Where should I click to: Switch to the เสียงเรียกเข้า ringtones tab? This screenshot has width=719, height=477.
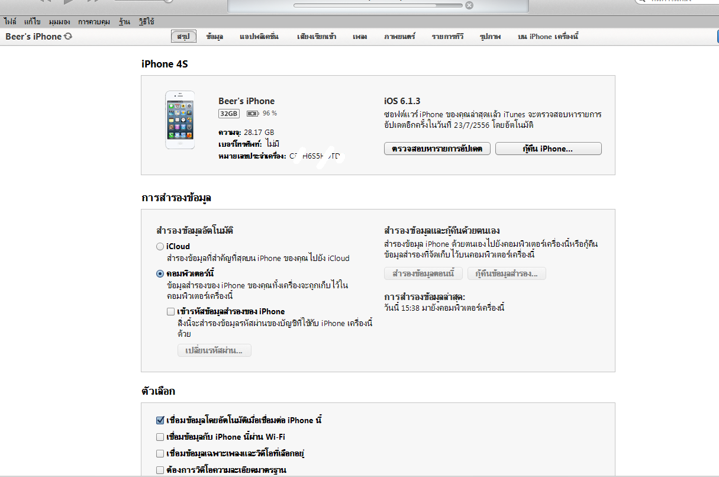[317, 37]
